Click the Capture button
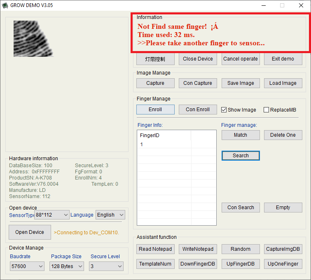The width and height of the screenshot is (311, 280). pos(155,83)
